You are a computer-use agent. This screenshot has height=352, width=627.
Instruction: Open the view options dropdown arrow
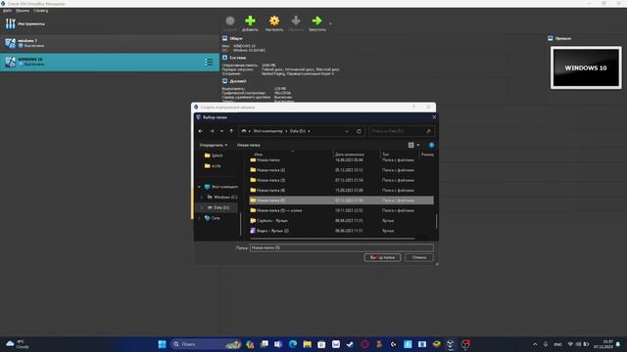pyautogui.click(x=418, y=145)
